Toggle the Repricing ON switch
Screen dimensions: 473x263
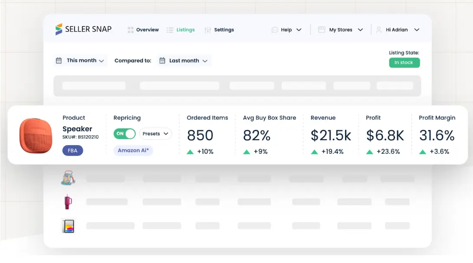pyautogui.click(x=124, y=133)
